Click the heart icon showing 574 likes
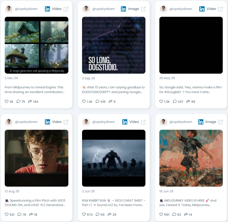 pos(84,214)
